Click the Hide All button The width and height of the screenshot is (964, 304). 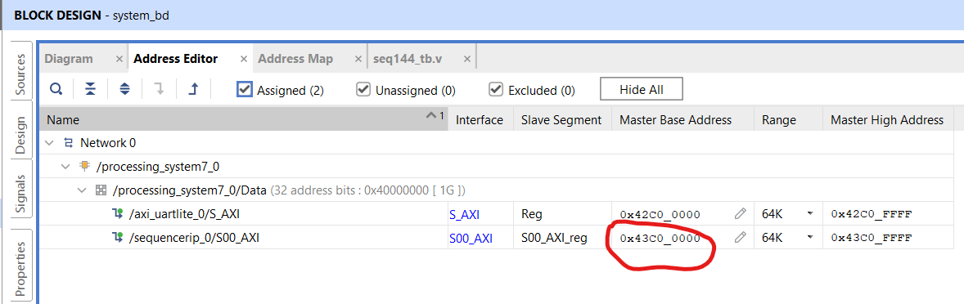(x=642, y=90)
